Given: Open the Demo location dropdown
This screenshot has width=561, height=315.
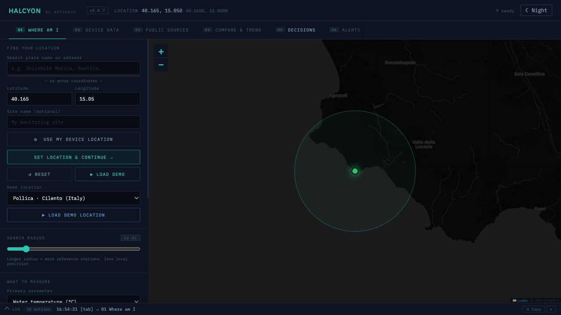Looking at the screenshot, I should (x=74, y=198).
